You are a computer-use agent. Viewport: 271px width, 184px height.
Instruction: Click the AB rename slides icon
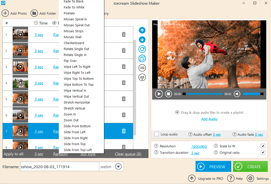click(142, 77)
